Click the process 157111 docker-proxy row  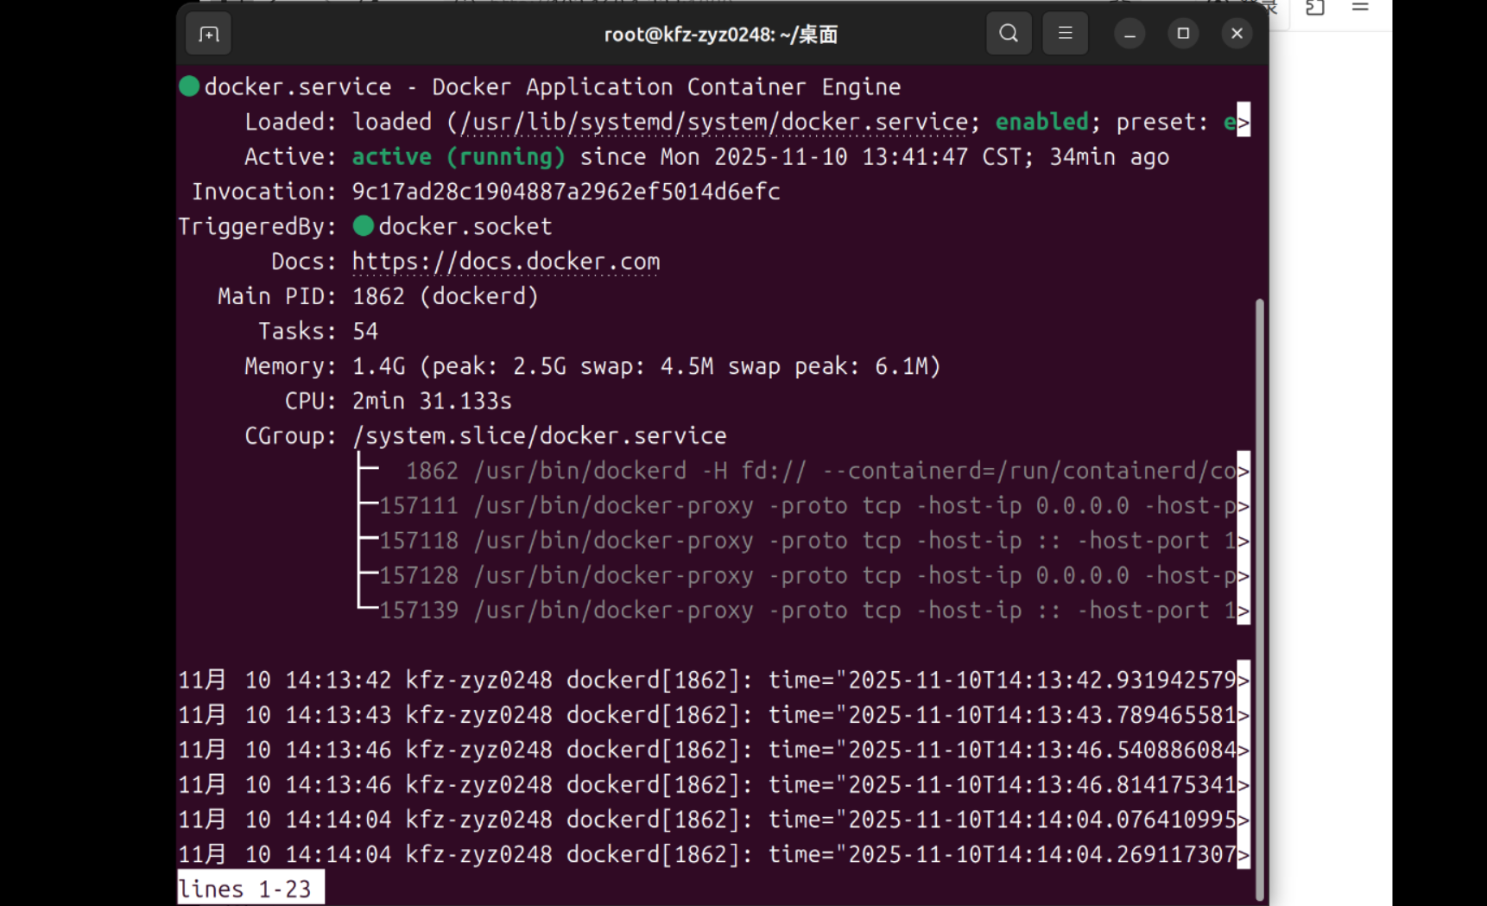[x=803, y=506]
